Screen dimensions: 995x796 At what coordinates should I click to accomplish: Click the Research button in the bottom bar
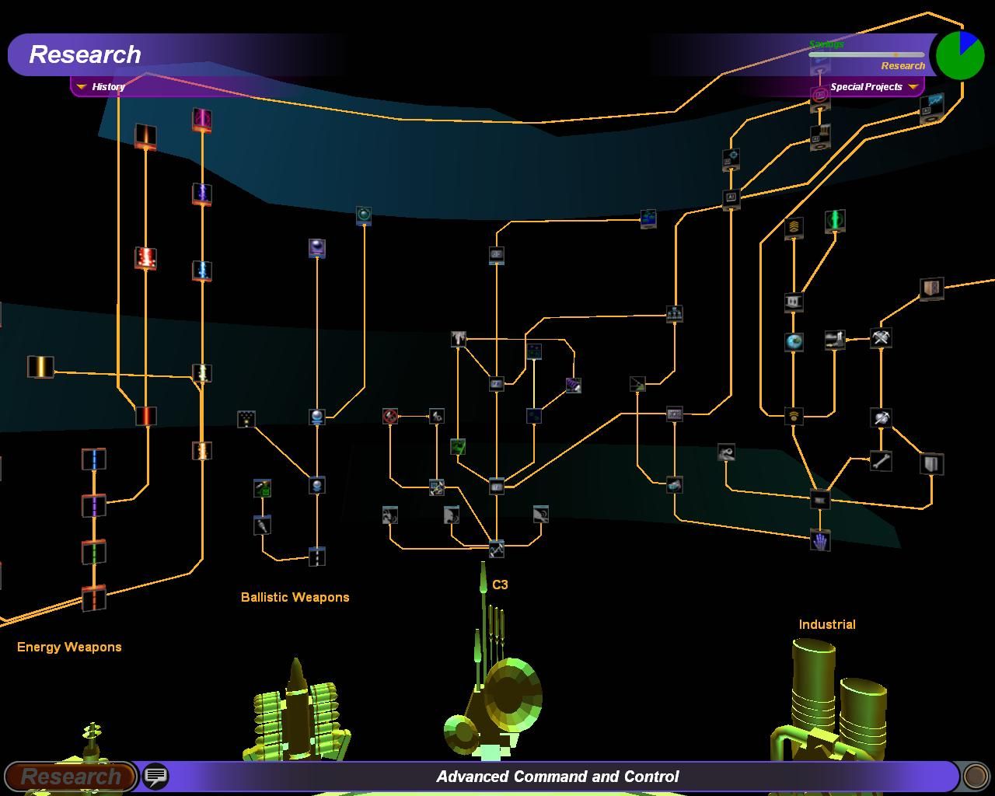click(x=71, y=776)
